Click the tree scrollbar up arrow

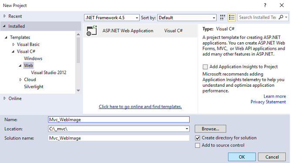78,34
